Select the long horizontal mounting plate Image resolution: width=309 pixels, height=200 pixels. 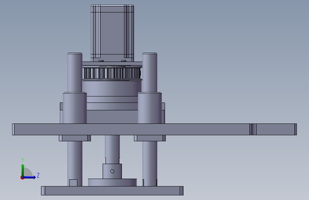click(154, 129)
